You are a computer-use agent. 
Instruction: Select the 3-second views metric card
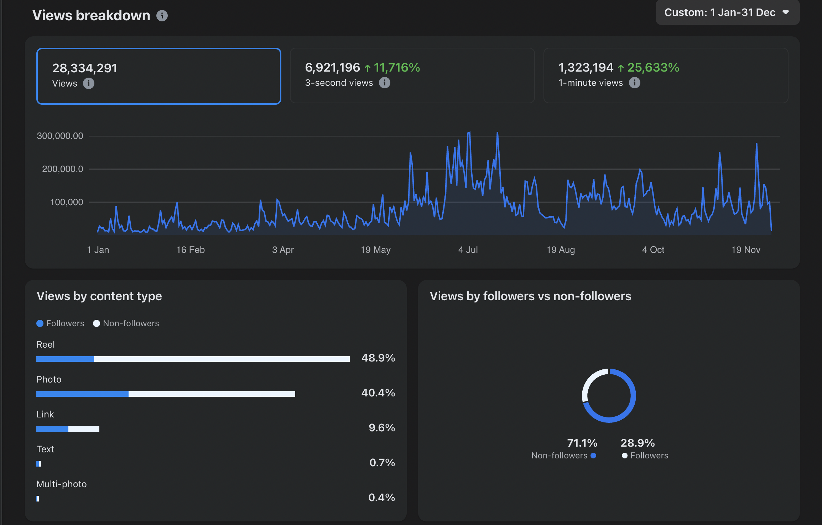(412, 76)
